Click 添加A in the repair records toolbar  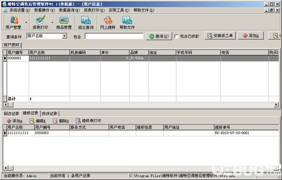(15, 121)
